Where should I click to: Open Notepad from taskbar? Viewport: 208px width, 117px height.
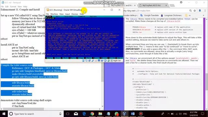pyautogui.click(x=108, y=114)
